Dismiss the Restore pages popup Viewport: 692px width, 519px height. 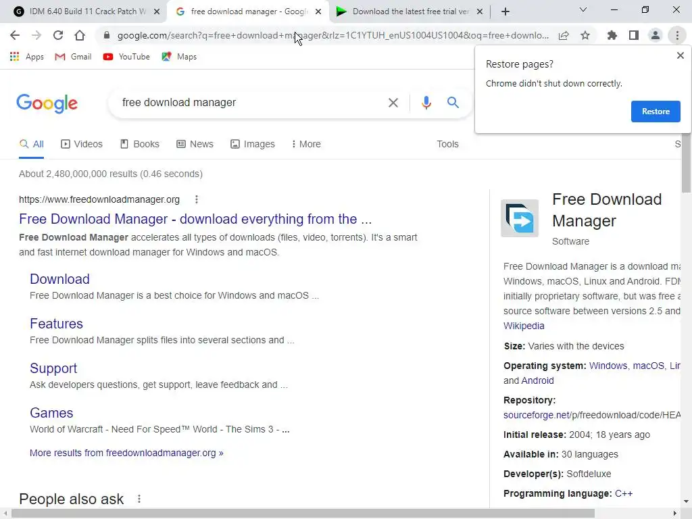[x=680, y=55]
